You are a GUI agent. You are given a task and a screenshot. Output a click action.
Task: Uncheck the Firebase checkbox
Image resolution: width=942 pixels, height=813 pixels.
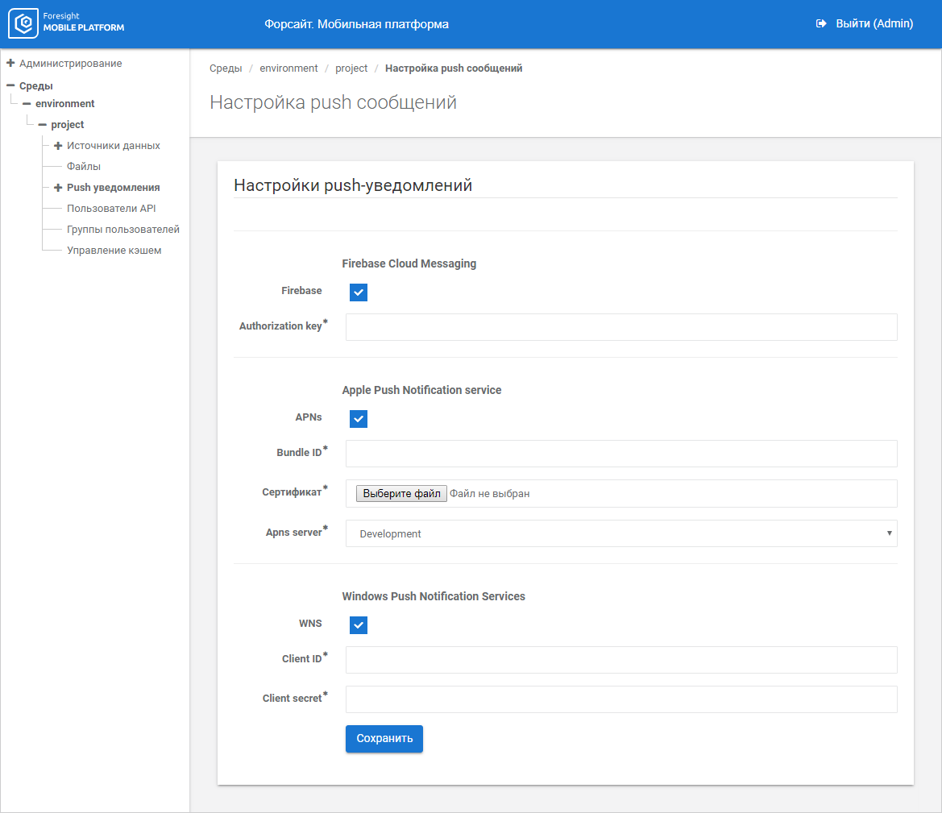(x=359, y=292)
